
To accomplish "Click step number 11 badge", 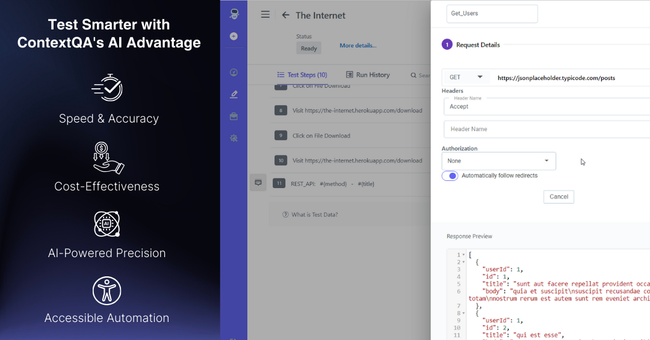I will pyautogui.click(x=279, y=183).
